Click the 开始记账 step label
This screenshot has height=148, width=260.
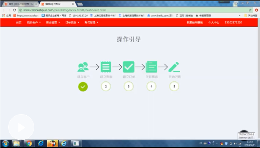[175, 77]
